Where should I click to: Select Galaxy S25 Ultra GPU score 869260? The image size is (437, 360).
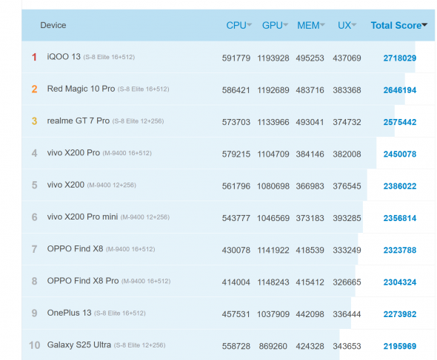coord(273,346)
